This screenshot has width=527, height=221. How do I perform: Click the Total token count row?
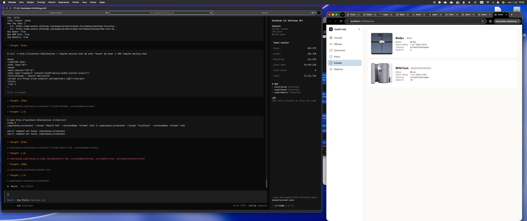point(295,76)
